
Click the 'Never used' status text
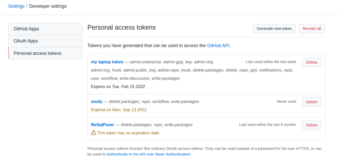(286, 101)
